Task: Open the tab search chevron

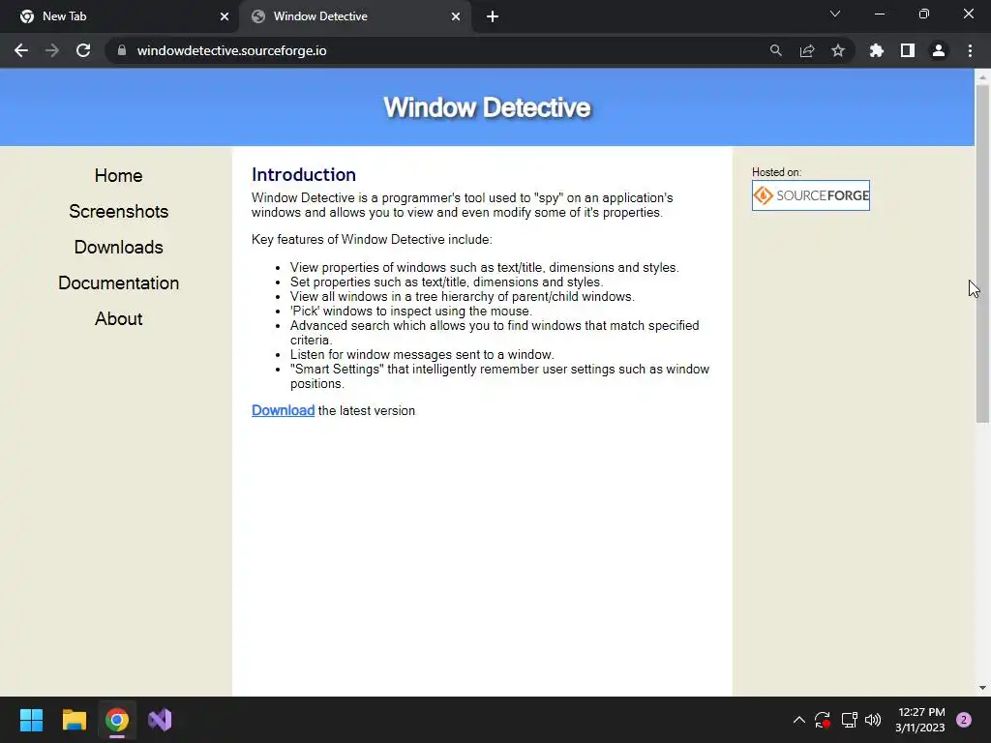Action: click(x=835, y=14)
